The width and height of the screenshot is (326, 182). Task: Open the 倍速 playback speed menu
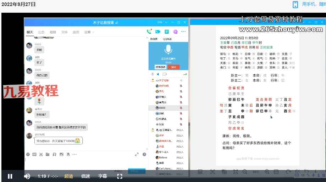click(85, 176)
